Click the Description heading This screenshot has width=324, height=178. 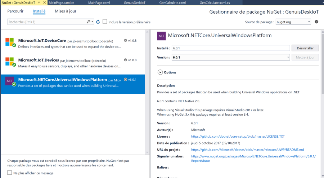click(166, 86)
